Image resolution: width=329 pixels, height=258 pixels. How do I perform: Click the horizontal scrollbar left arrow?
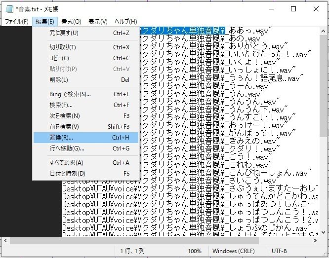[x=5, y=241]
